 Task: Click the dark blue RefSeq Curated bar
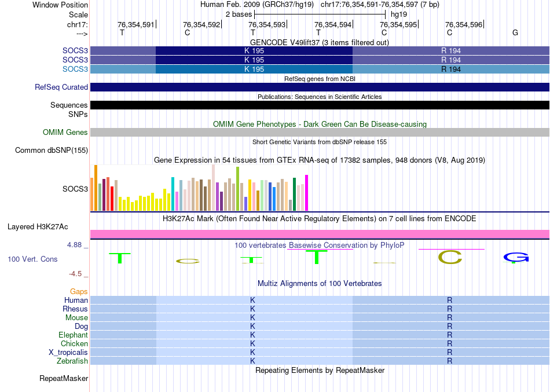pos(320,87)
